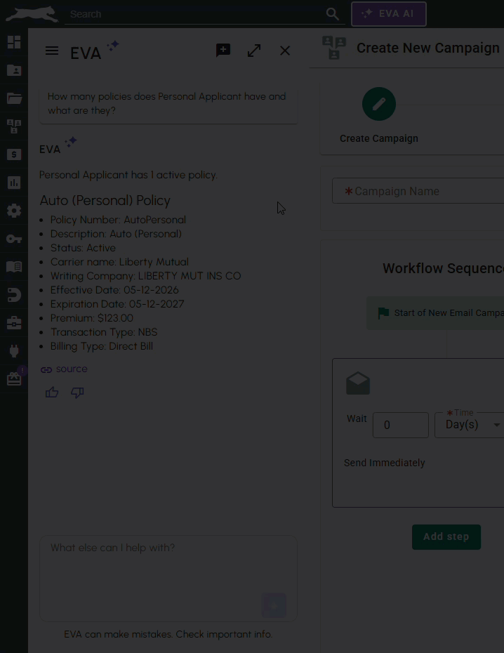Click the 'Send Immediately' label
504x653 pixels.
click(384, 463)
